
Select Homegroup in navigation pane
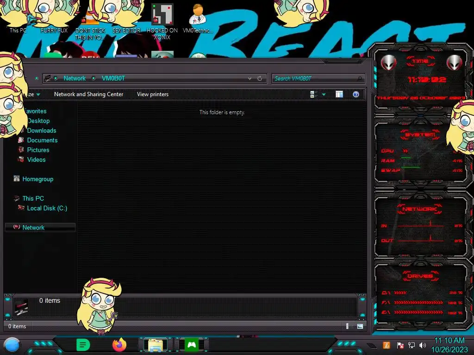[x=38, y=179]
